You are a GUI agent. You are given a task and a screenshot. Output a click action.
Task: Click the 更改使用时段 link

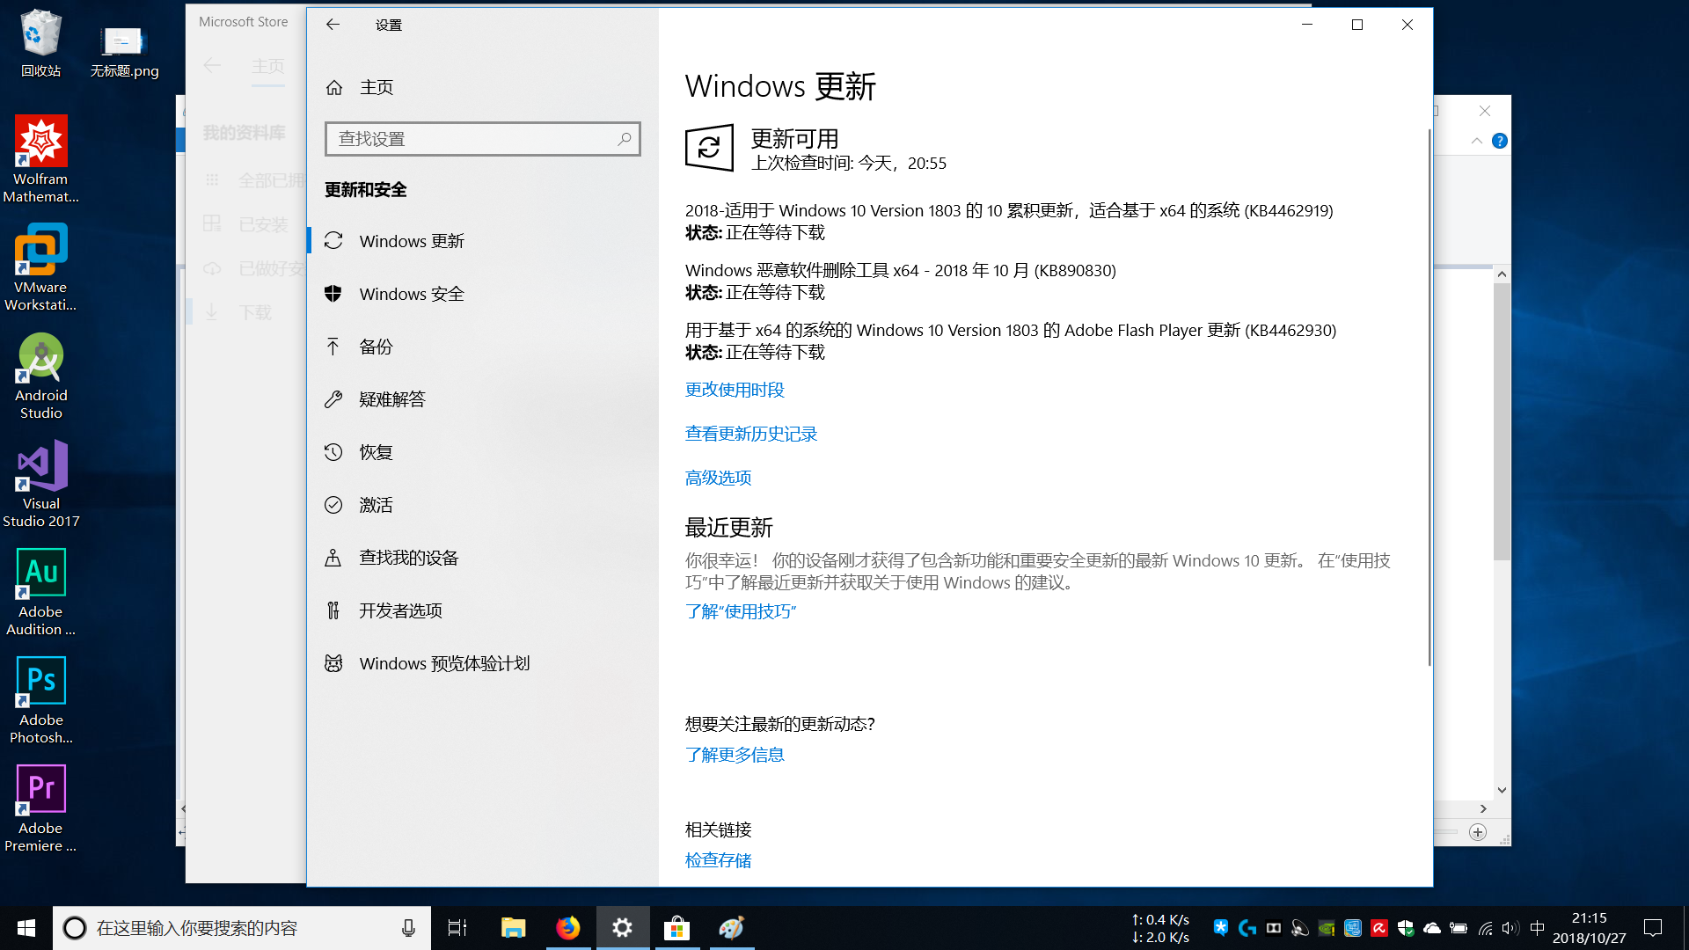[735, 390]
